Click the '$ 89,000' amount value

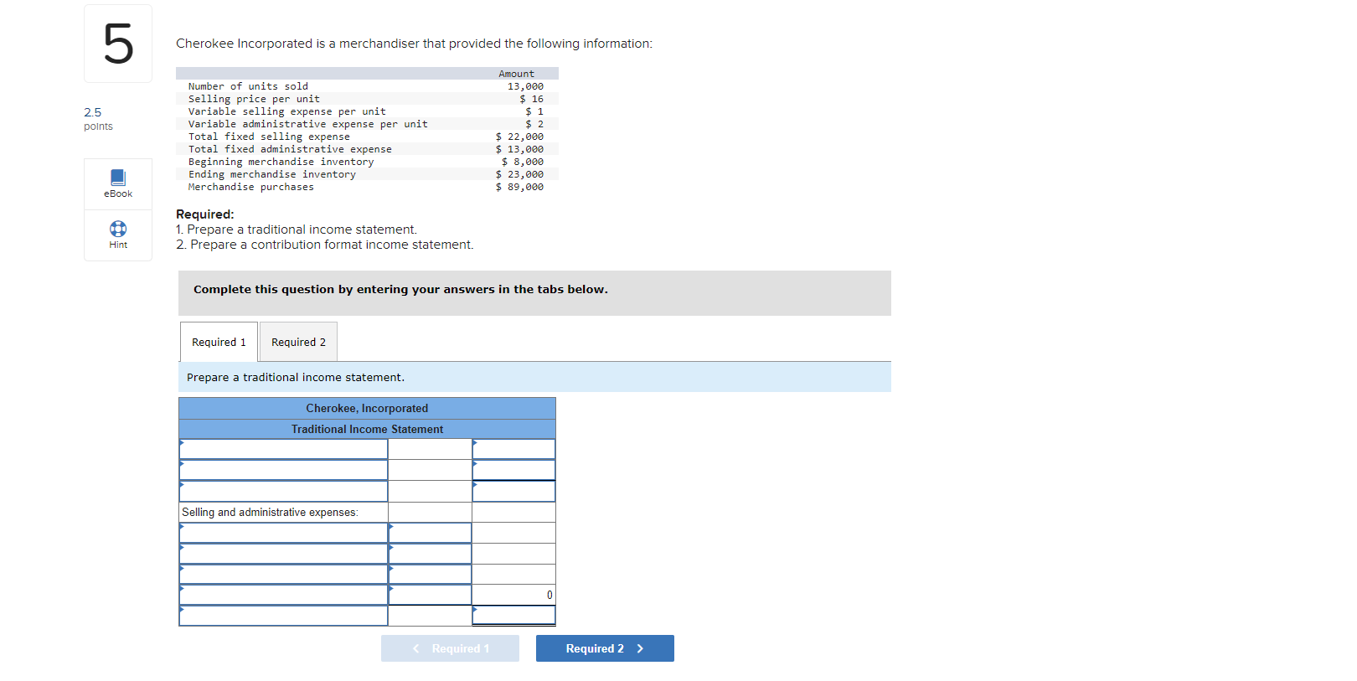pos(519,187)
